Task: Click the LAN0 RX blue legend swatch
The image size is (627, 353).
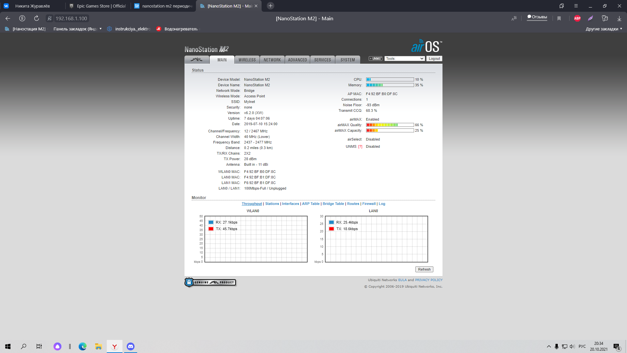Action: tap(331, 222)
